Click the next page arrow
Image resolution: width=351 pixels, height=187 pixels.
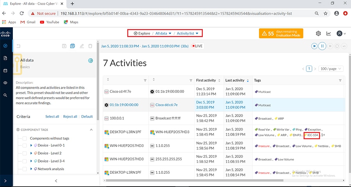click(315, 69)
